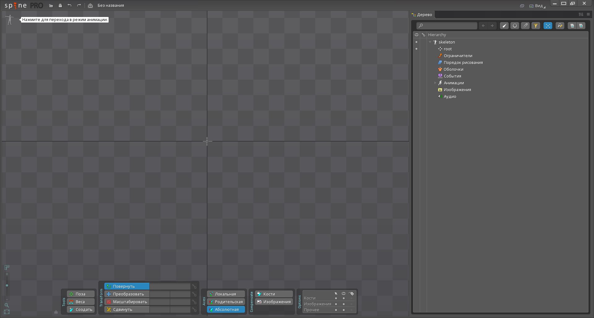594x318 pixels.
Task: Expand all tree nodes button
Action: pyautogui.click(x=581, y=26)
